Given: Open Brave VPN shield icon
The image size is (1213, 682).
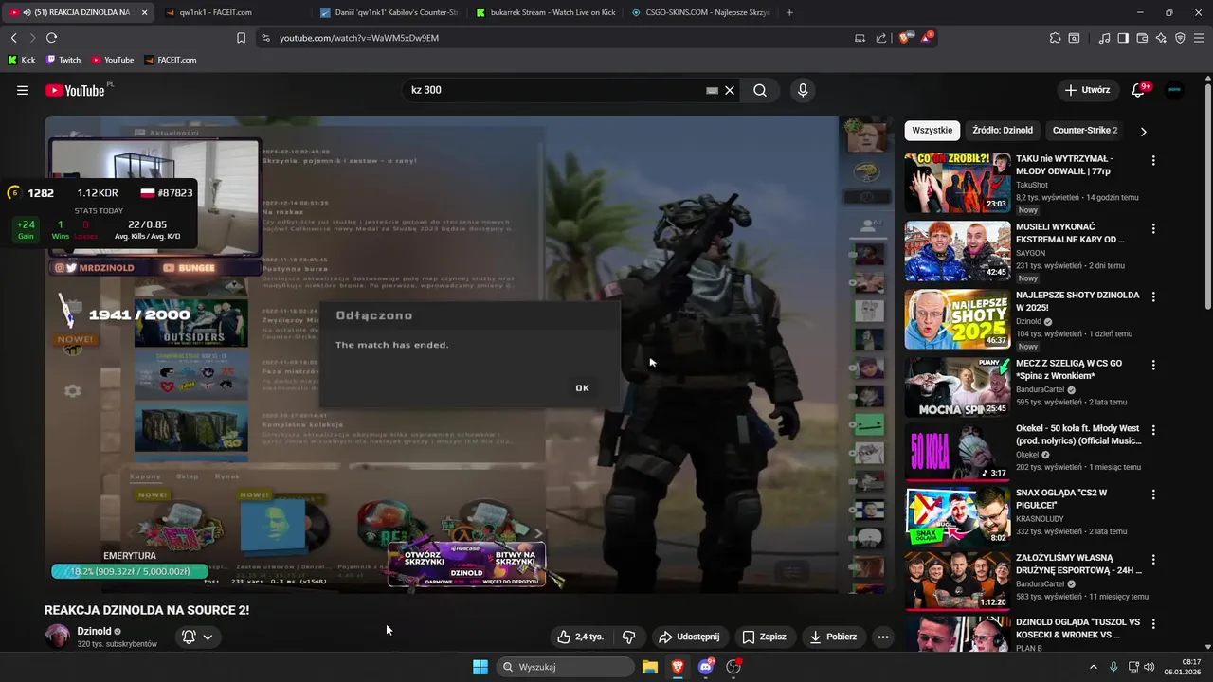Looking at the screenshot, I should (1180, 38).
